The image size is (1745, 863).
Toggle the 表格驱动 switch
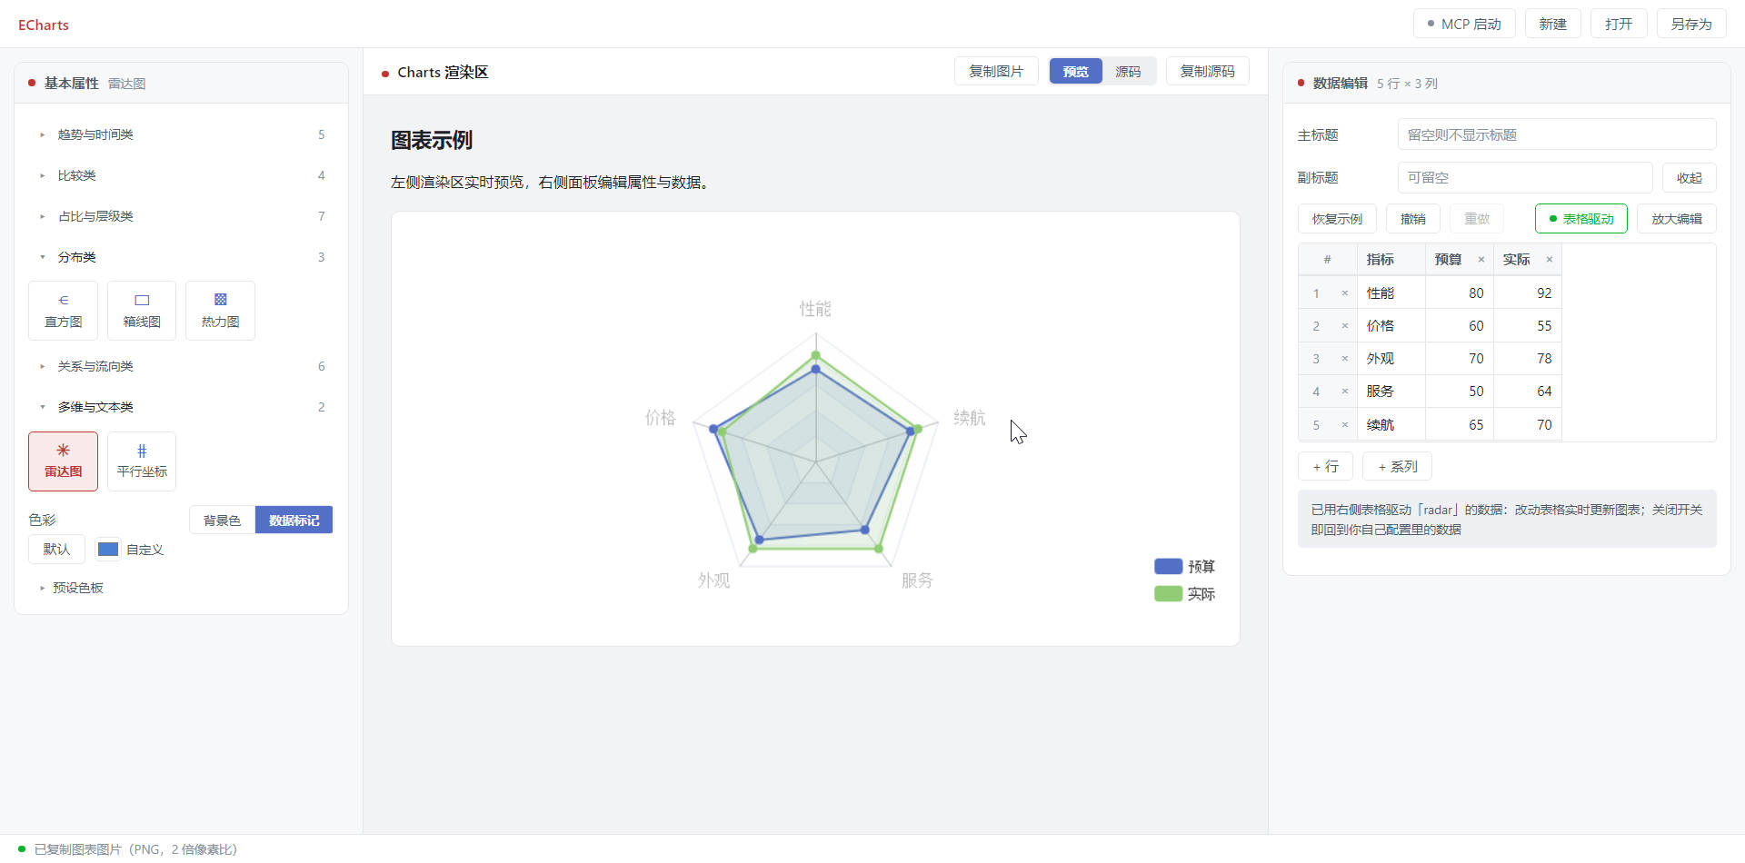(x=1581, y=219)
